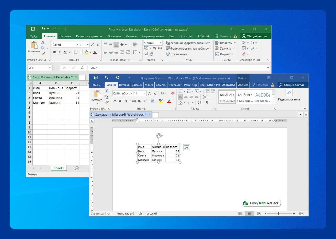Clear all formatting in Word

click(173, 93)
